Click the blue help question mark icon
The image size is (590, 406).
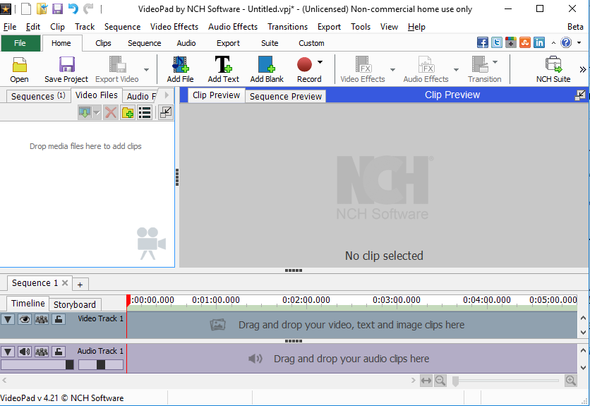tap(566, 42)
